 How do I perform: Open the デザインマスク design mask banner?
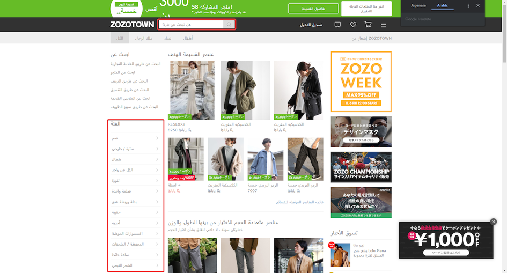[x=361, y=132]
